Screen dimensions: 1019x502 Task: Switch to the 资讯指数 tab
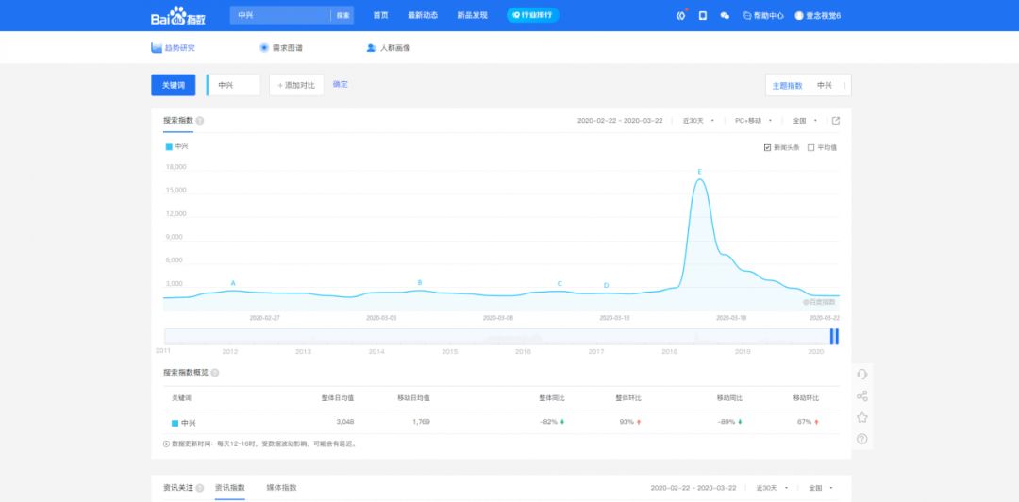pyautogui.click(x=230, y=488)
